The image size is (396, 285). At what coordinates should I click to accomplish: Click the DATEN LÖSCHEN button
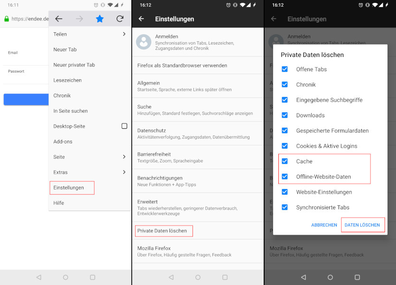[x=362, y=225]
